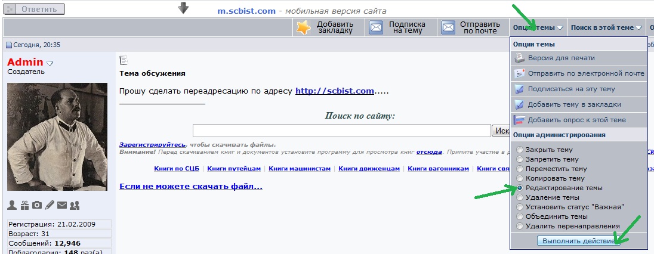Choose the Переместить тему radio button
654x254 pixels.
pos(520,169)
